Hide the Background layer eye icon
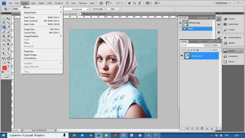 [x=182, y=56]
